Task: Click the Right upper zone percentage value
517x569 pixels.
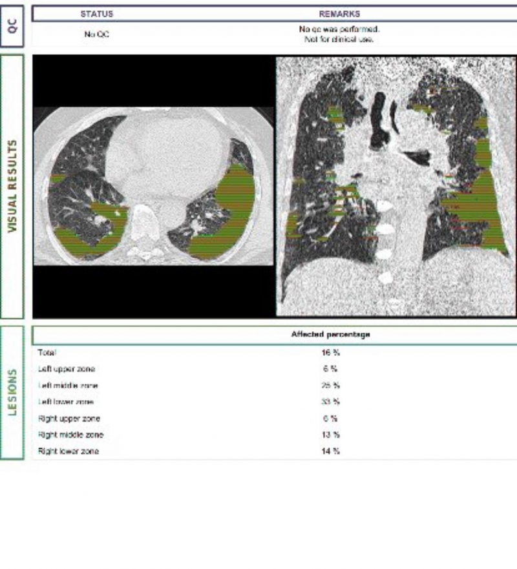Action: (330, 419)
